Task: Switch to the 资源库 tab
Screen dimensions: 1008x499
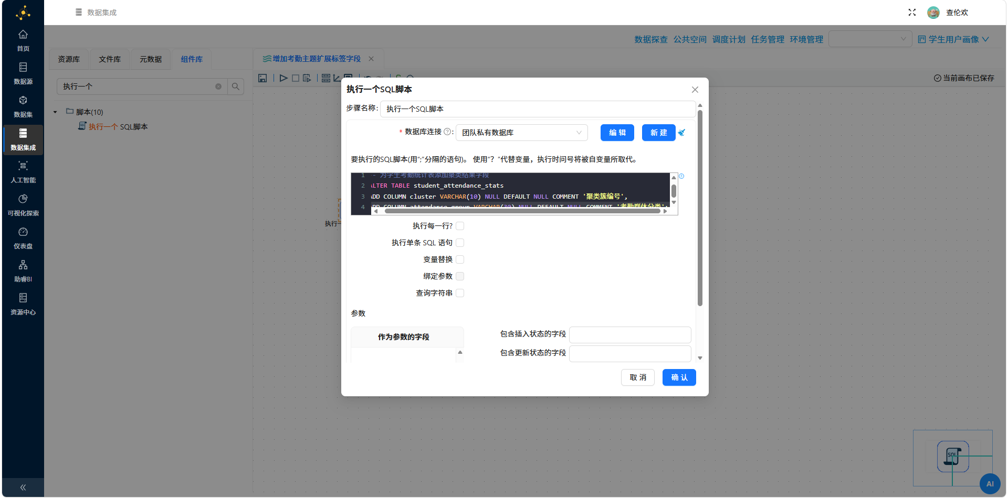Action: click(69, 59)
